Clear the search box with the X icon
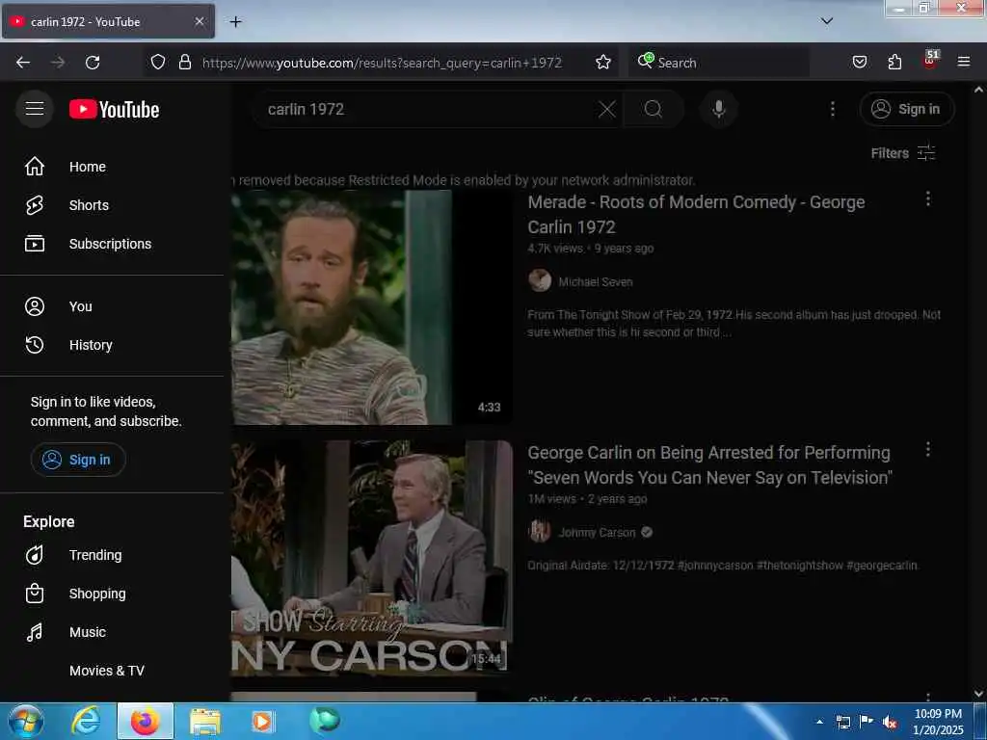This screenshot has width=987, height=740. [607, 110]
